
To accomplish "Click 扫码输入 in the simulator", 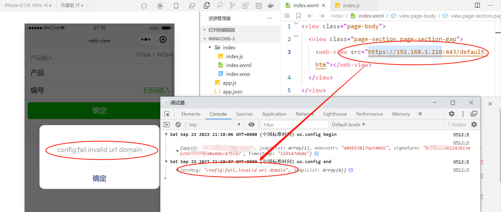I will pos(157,90).
